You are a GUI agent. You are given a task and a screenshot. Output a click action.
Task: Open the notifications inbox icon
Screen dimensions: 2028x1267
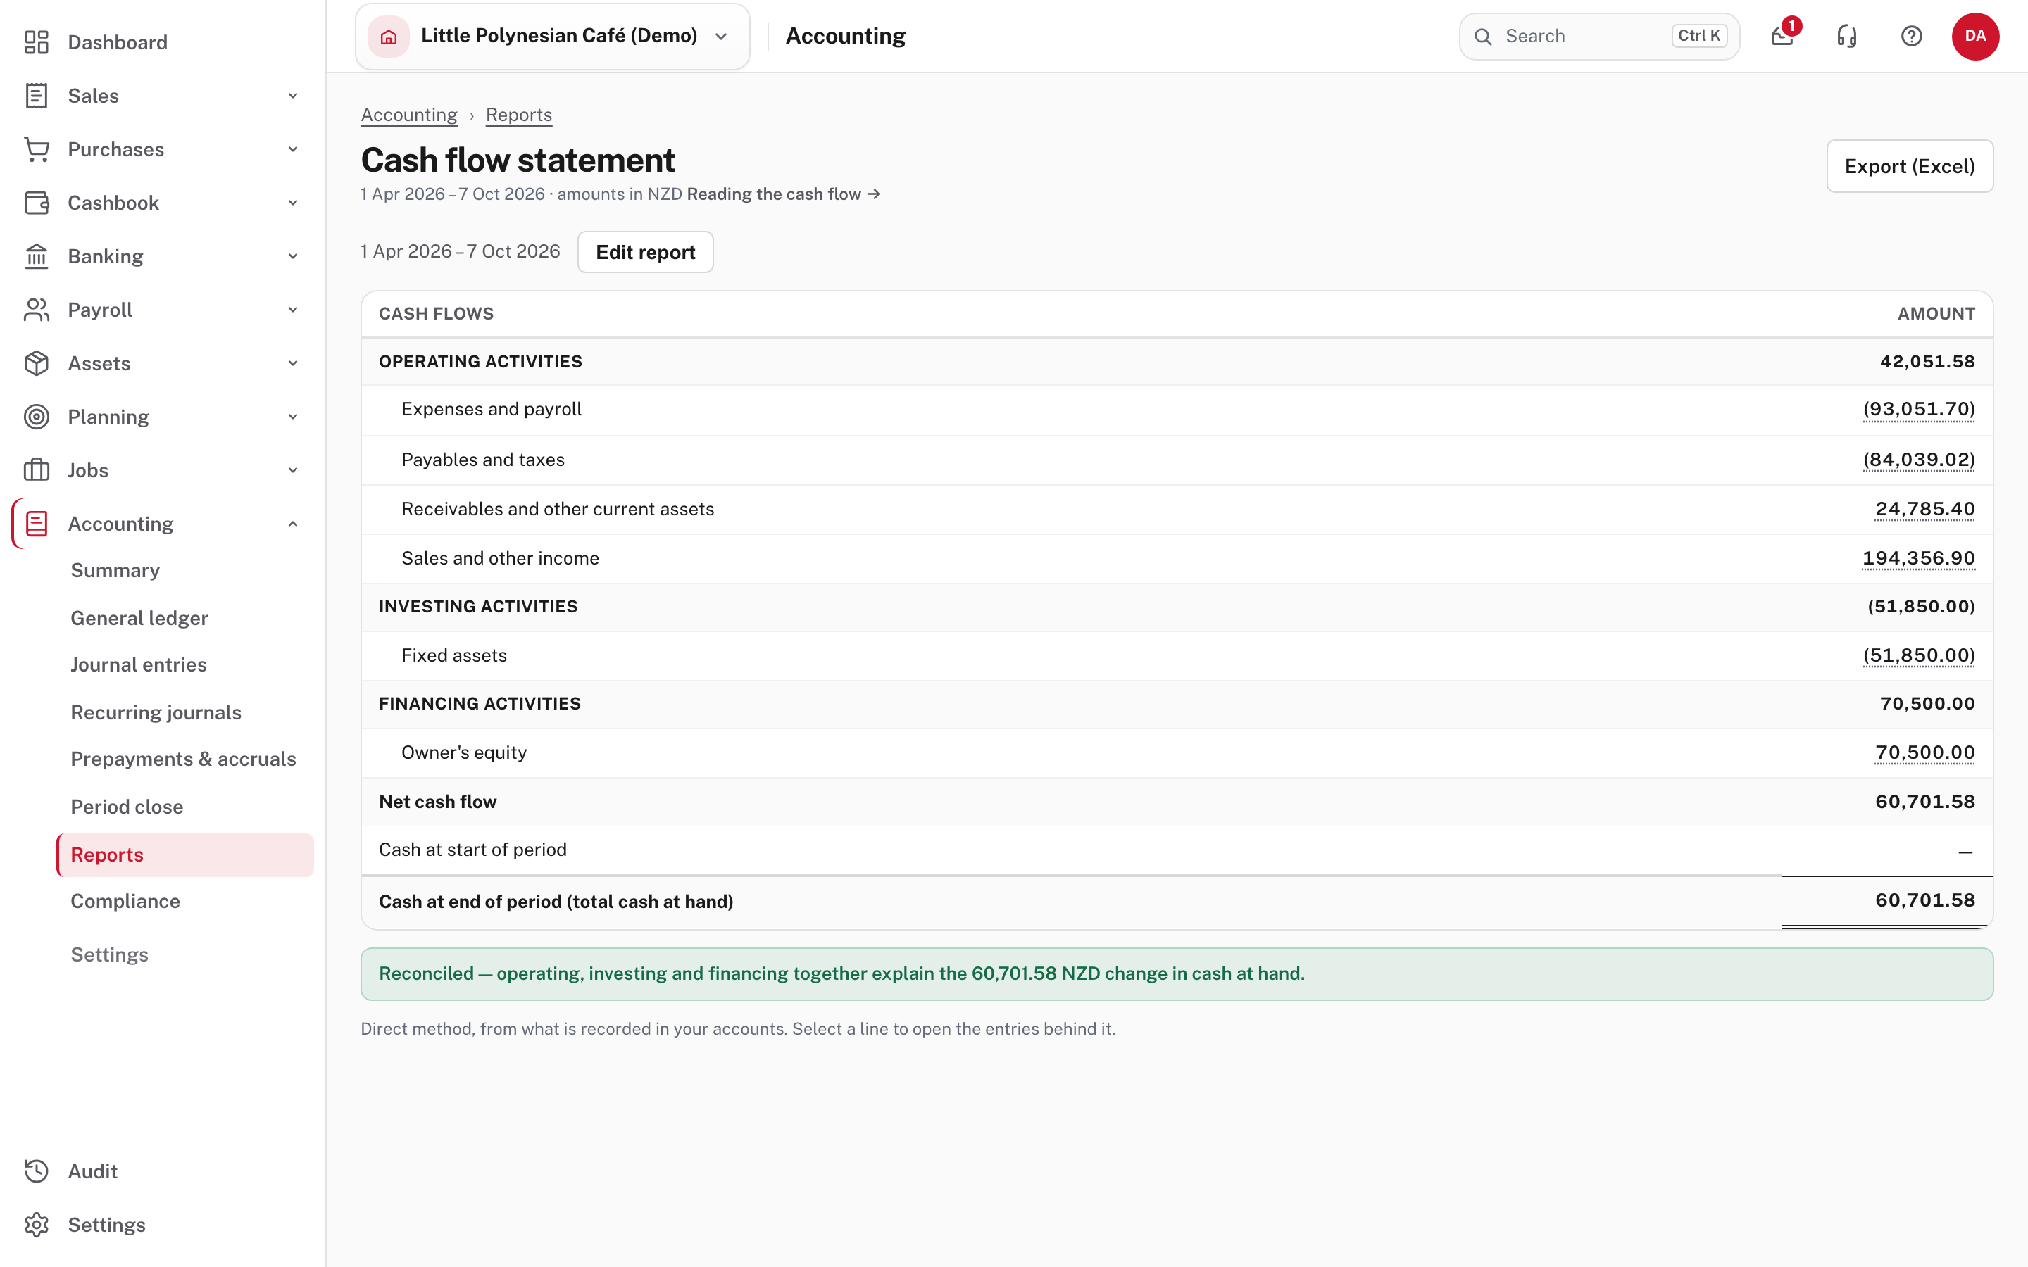click(1782, 36)
